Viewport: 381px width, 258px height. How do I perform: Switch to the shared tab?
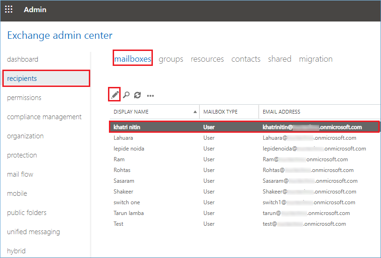280,59
